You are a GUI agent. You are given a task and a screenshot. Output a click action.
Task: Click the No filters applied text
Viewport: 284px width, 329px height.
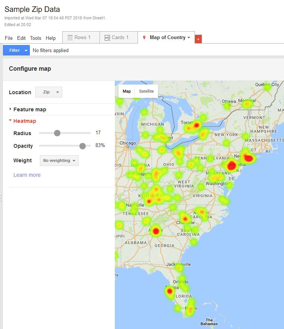click(51, 50)
